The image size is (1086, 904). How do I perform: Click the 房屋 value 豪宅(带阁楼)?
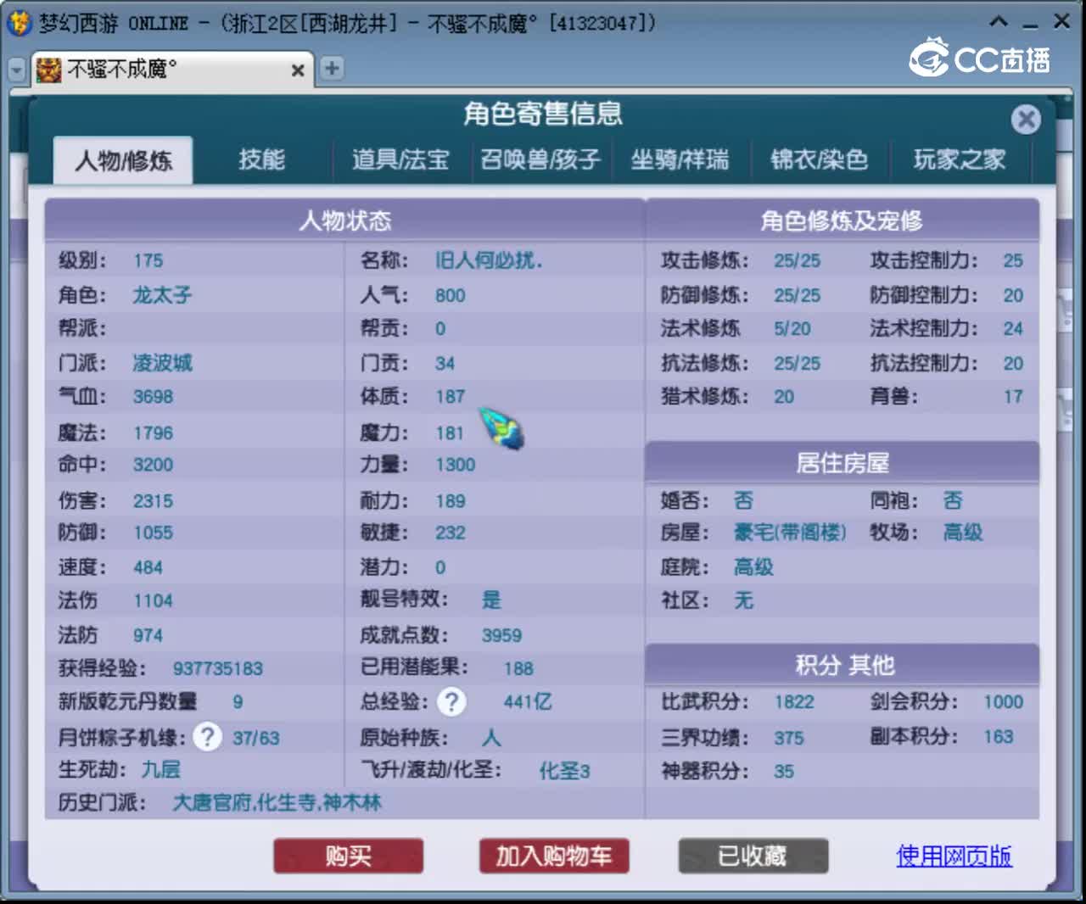point(790,533)
